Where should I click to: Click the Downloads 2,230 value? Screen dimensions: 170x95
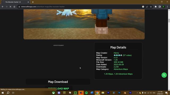pos(116,67)
